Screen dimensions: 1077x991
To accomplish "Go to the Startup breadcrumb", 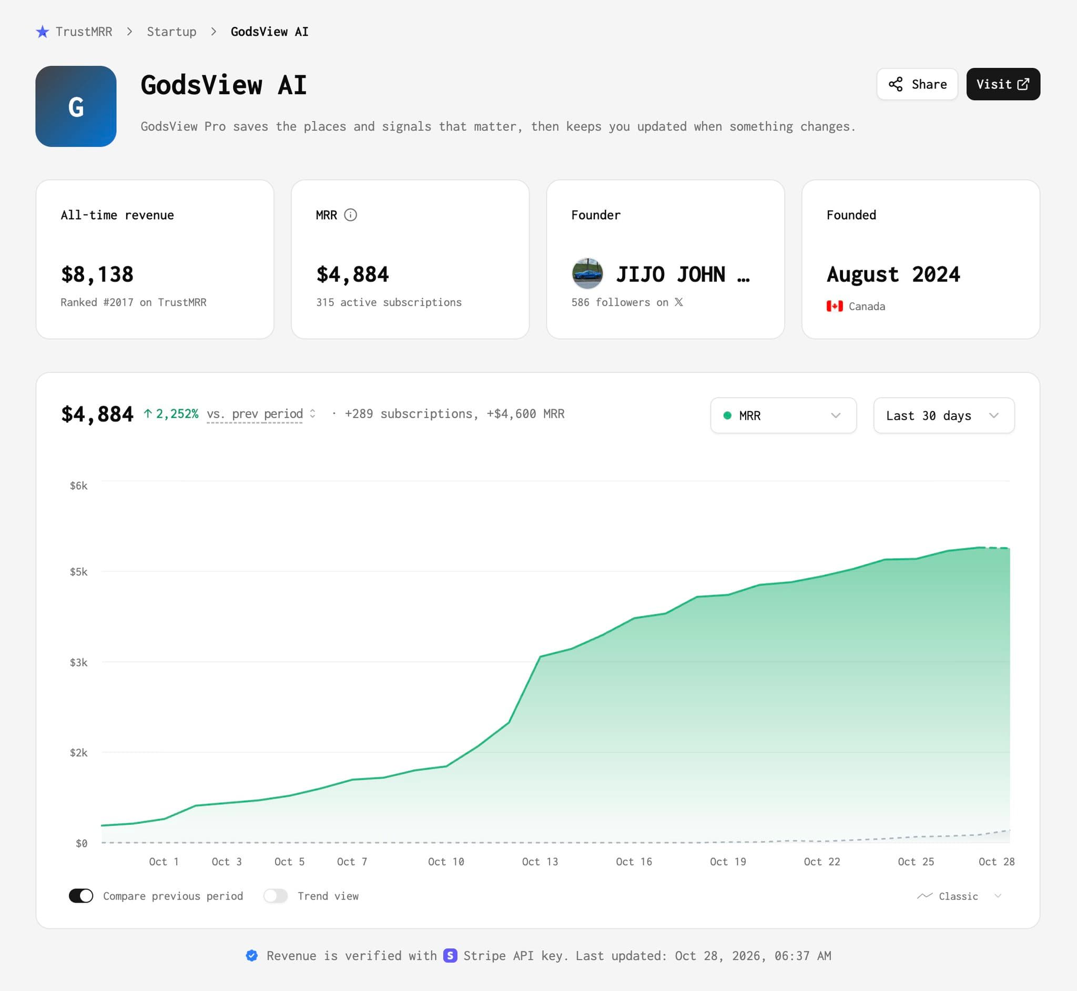I will click(171, 32).
